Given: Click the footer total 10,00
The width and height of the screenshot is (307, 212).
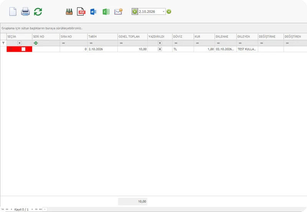Looking at the screenshot, I should pyautogui.click(x=132, y=201).
